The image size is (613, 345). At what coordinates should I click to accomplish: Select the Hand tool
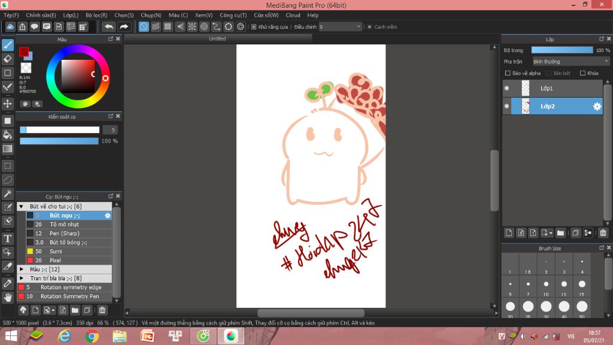pos(7,298)
